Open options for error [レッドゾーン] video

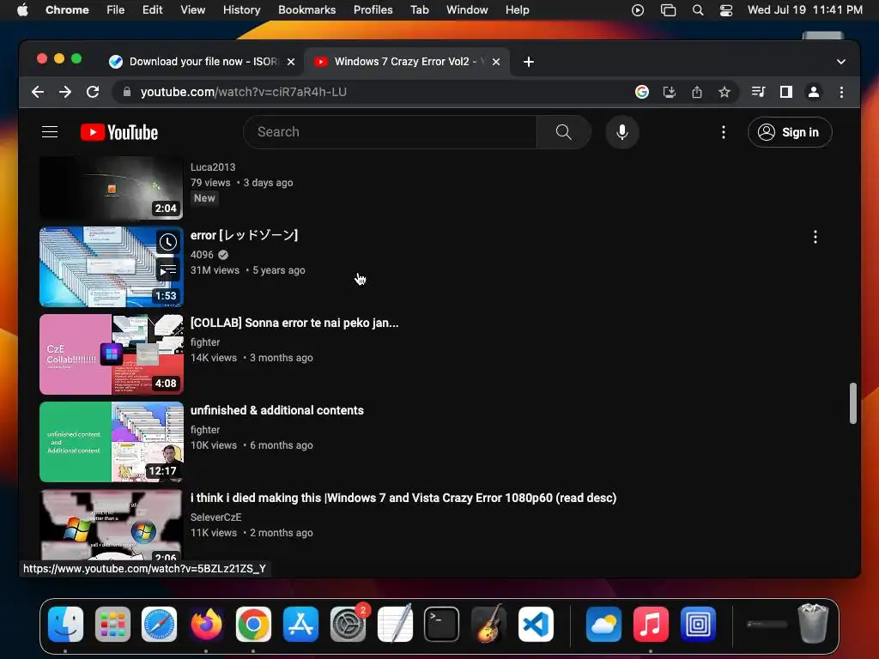[x=815, y=237]
